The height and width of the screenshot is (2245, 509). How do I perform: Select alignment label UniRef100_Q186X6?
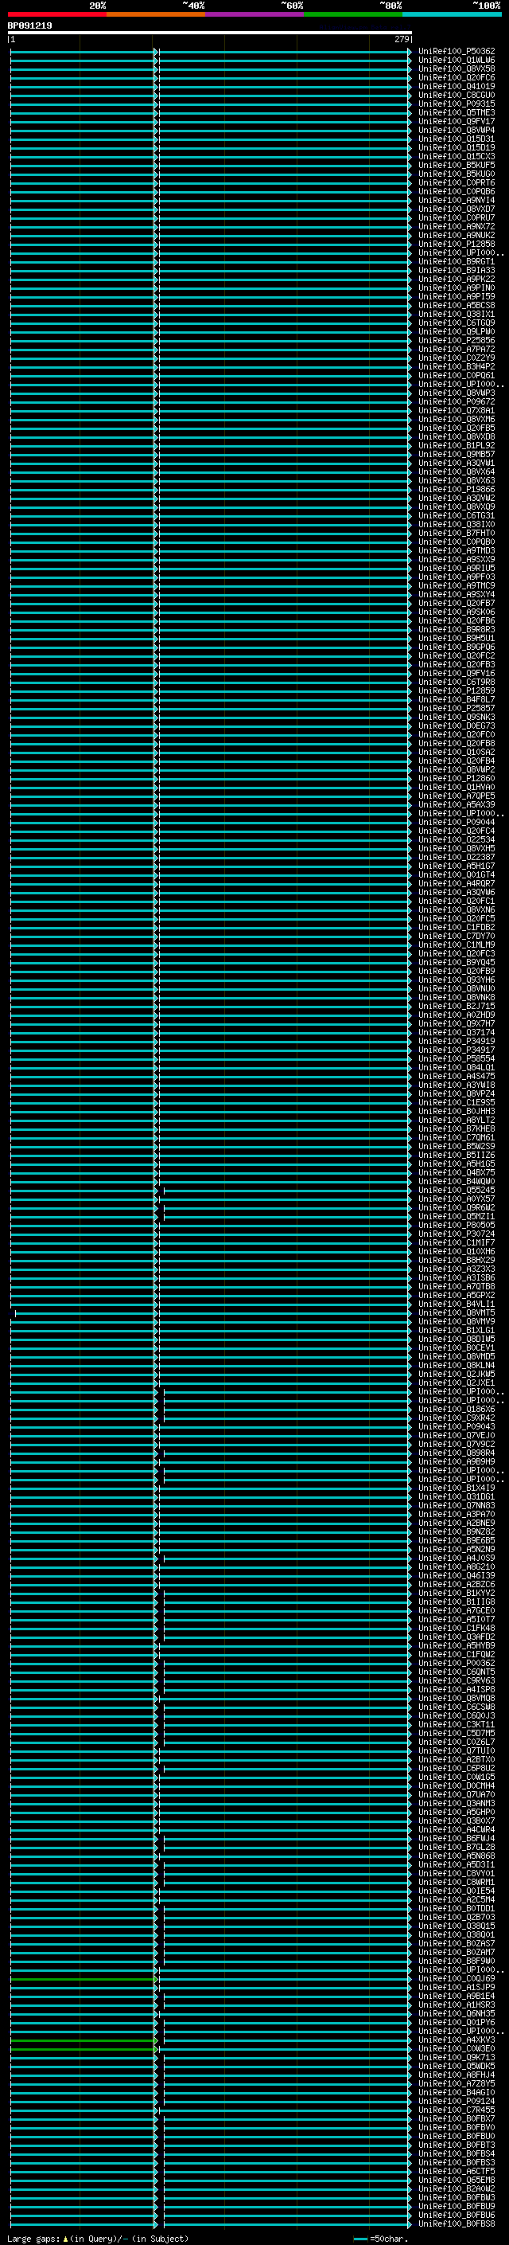(457, 1408)
